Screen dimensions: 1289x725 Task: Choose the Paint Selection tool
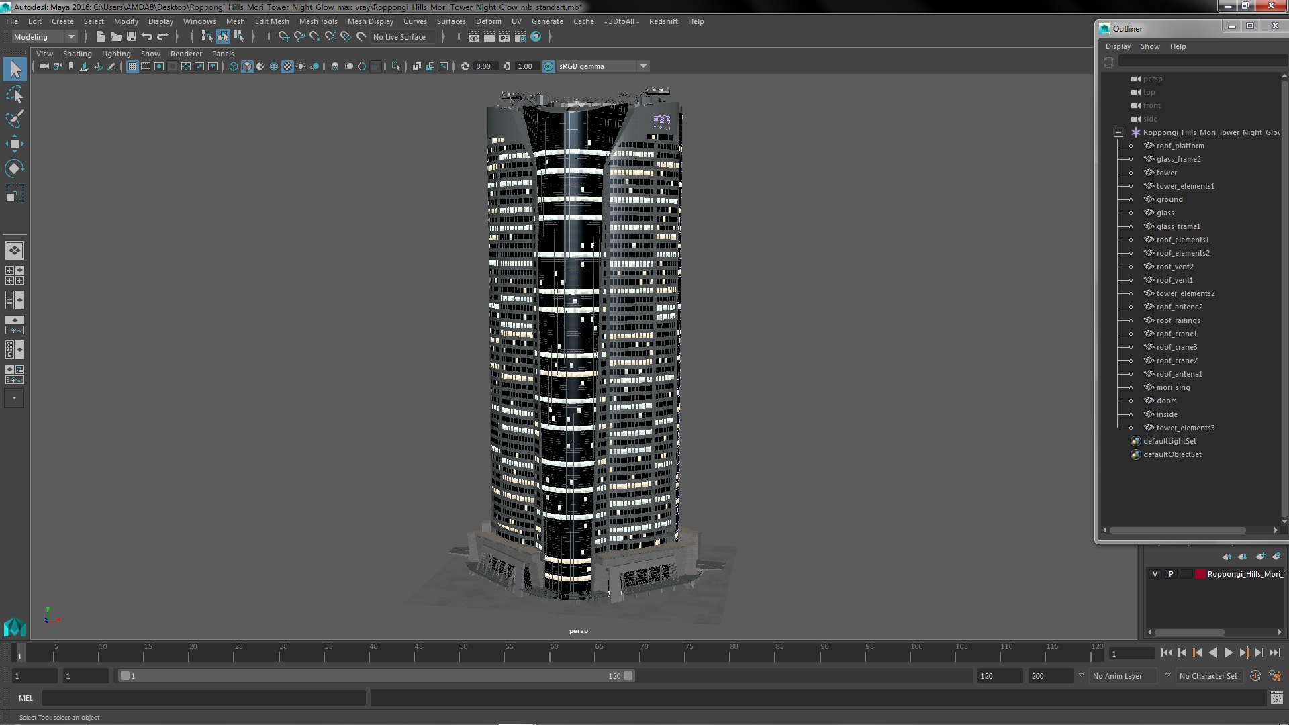pyautogui.click(x=15, y=119)
